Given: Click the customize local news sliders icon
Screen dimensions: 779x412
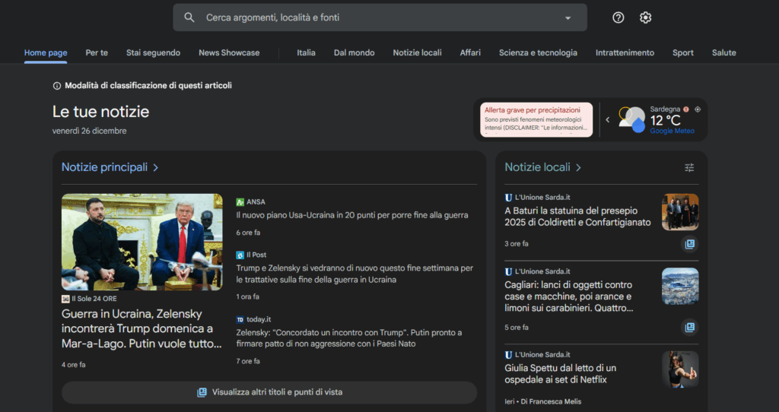Looking at the screenshot, I should [689, 167].
